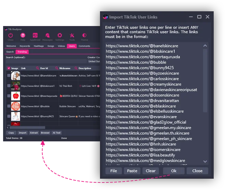Open the Search sub-tab
Viewport: 225px width, 190px height.
click(x=10, y=52)
